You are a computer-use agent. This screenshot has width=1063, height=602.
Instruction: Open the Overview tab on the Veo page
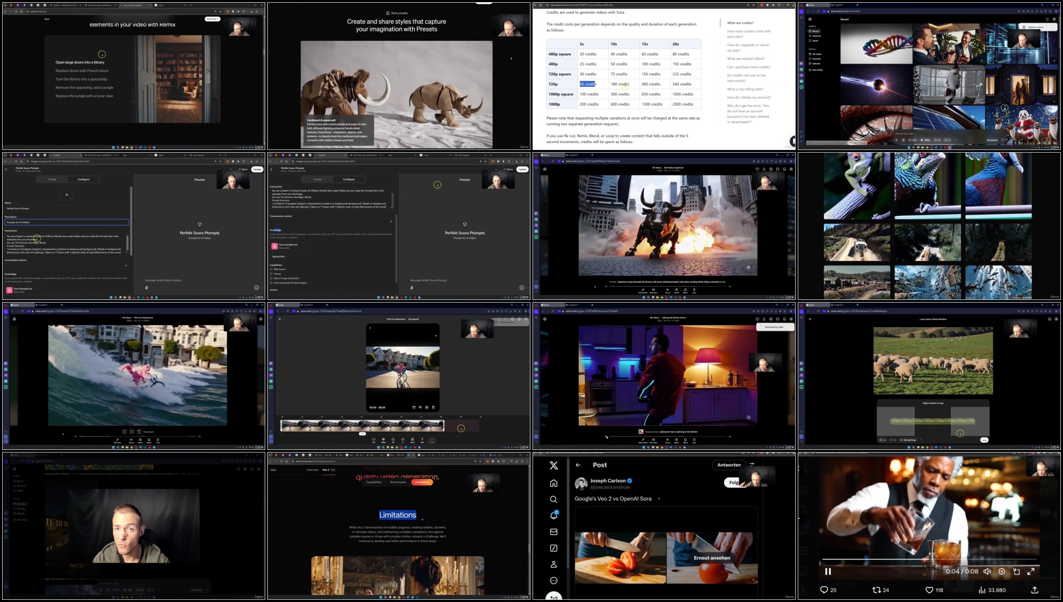pos(313,470)
